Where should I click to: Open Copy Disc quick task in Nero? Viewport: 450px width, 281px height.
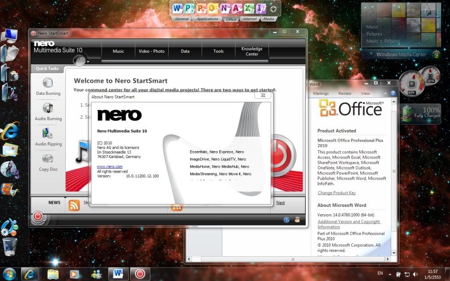tap(48, 162)
